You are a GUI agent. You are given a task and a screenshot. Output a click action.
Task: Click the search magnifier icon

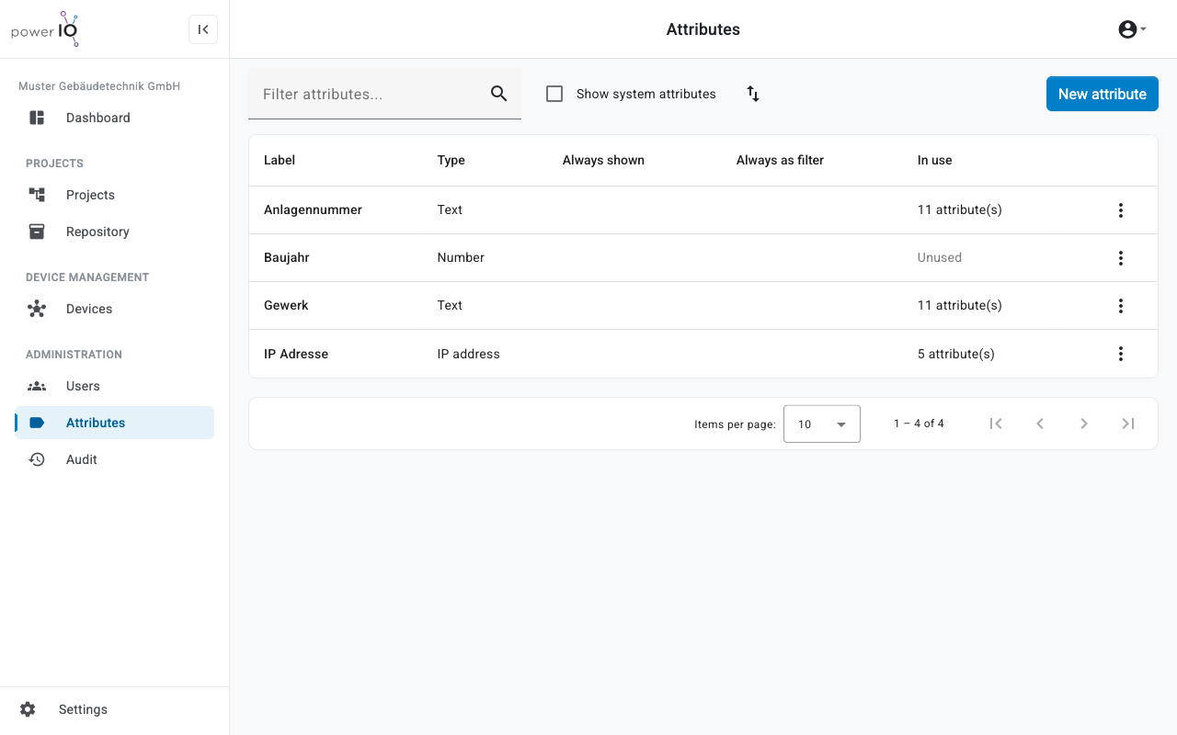pos(499,94)
